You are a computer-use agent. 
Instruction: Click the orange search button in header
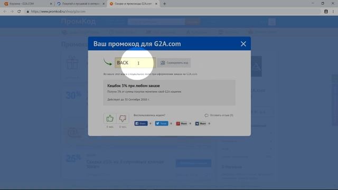click(x=193, y=22)
